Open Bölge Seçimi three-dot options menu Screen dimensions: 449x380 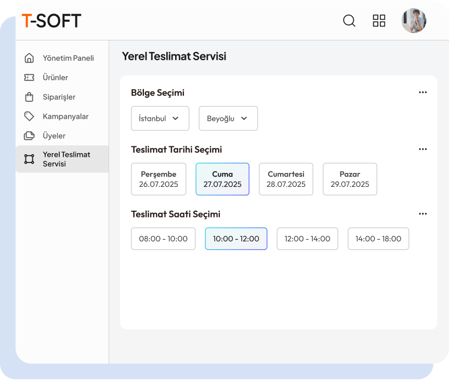pyautogui.click(x=422, y=92)
